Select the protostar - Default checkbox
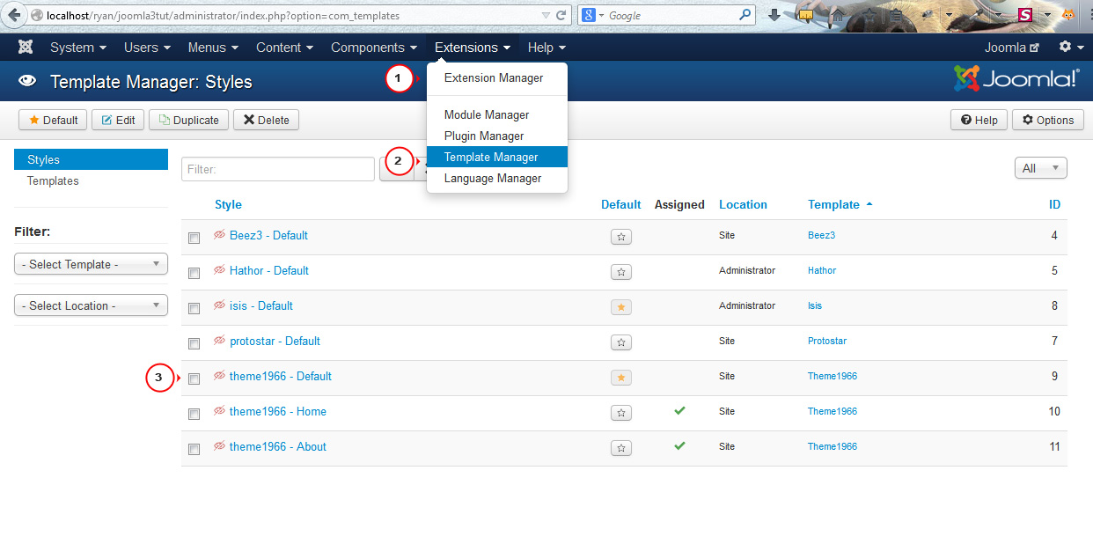Image resolution: width=1093 pixels, height=544 pixels. pos(194,342)
